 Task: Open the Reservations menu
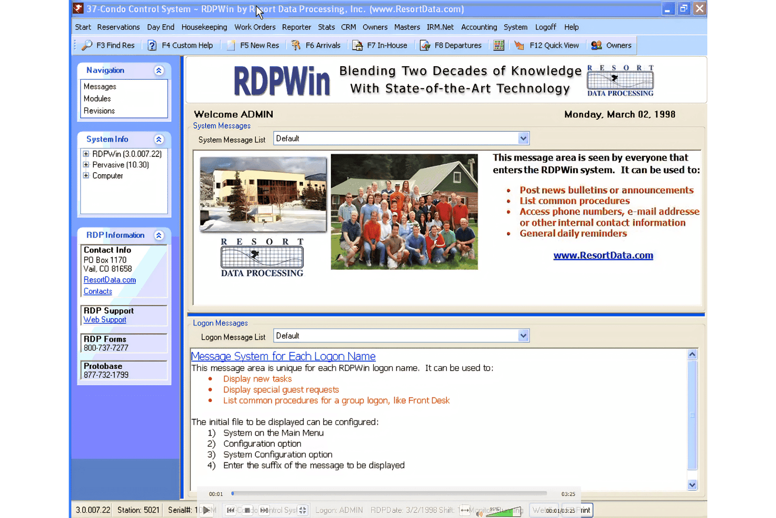click(x=118, y=27)
